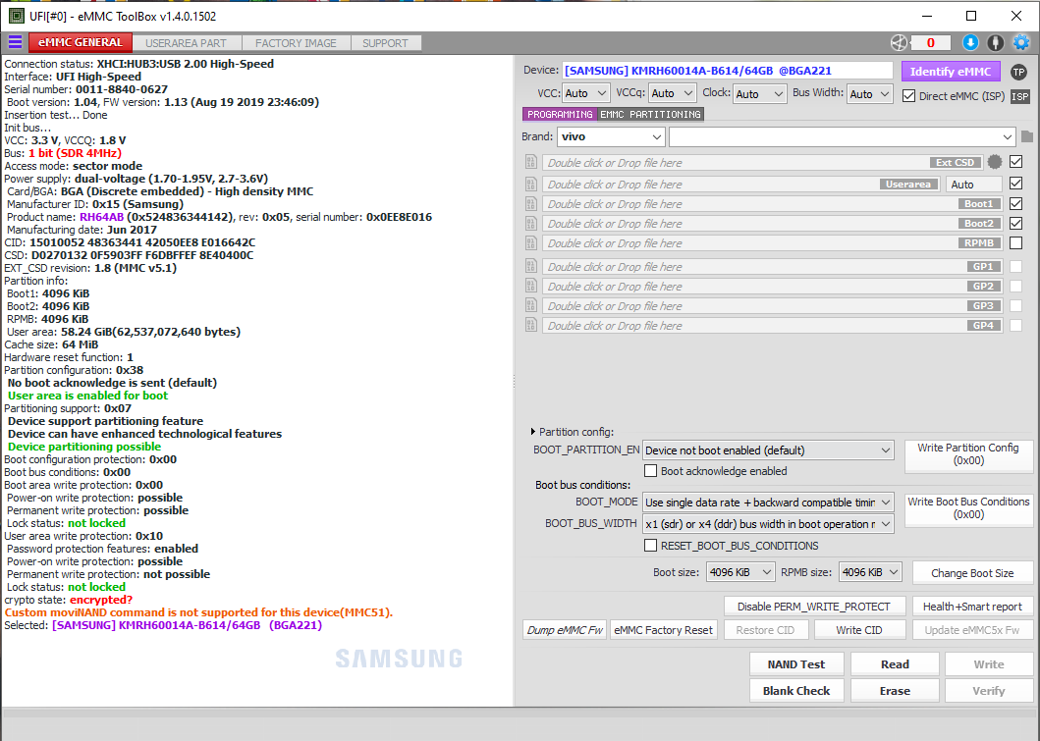This screenshot has height=741, width=1040.
Task: Uncheck the Boot2 row checkbox
Action: [1015, 224]
